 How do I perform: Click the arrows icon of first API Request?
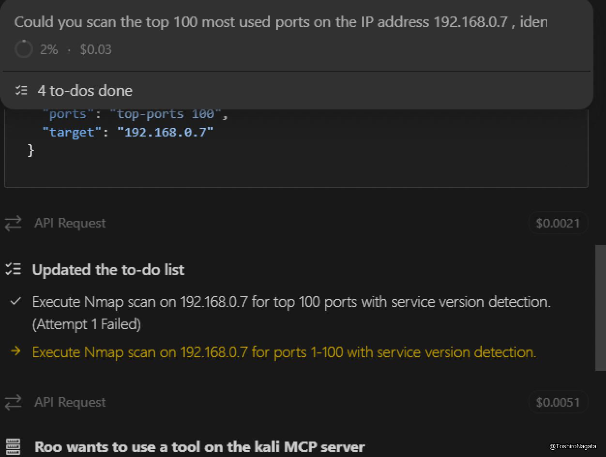(x=13, y=223)
